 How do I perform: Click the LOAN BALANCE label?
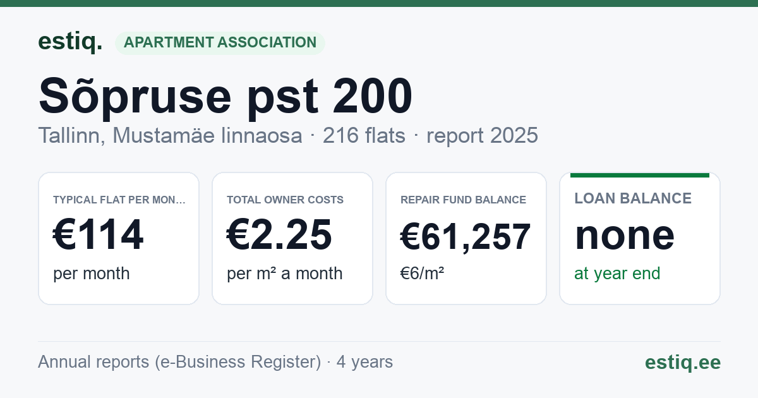(633, 198)
